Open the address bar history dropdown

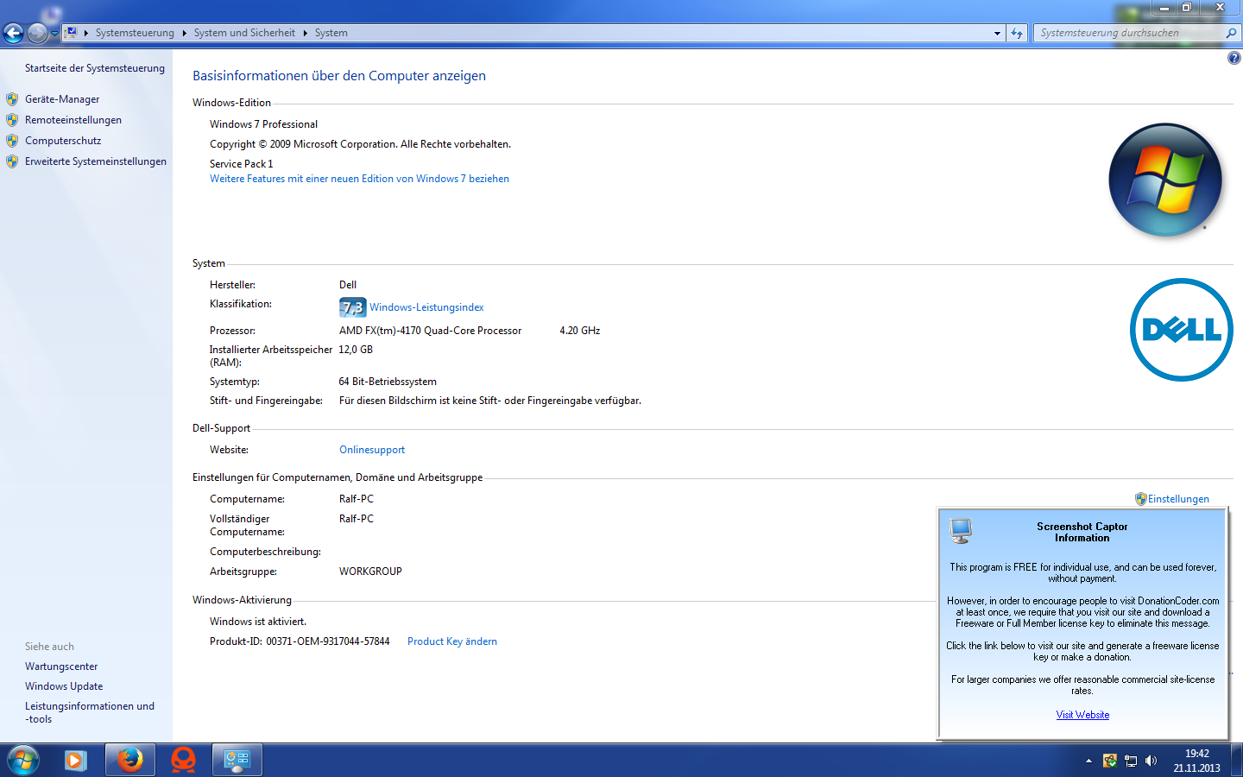point(997,33)
